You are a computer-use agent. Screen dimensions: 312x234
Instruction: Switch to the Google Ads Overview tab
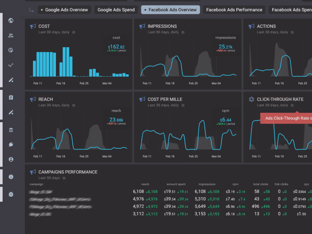[x=64, y=10]
